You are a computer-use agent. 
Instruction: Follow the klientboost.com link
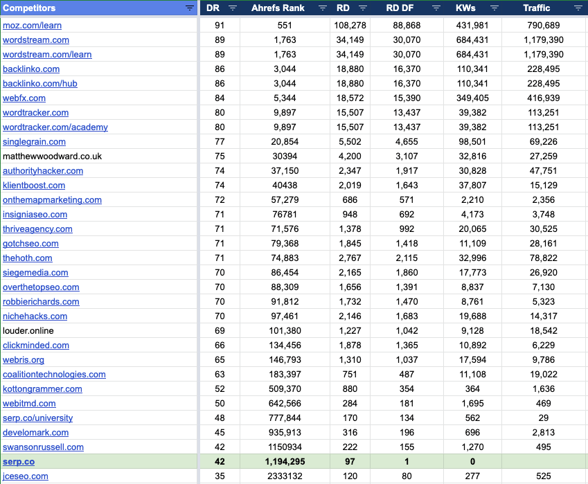point(34,186)
